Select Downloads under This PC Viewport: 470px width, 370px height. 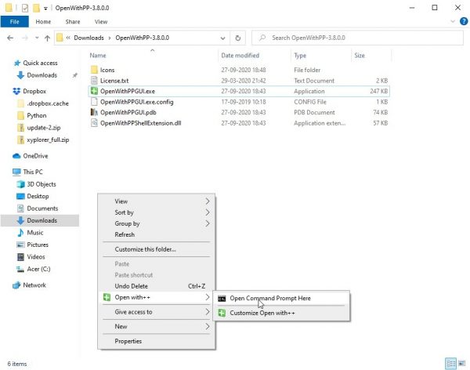click(x=40, y=220)
